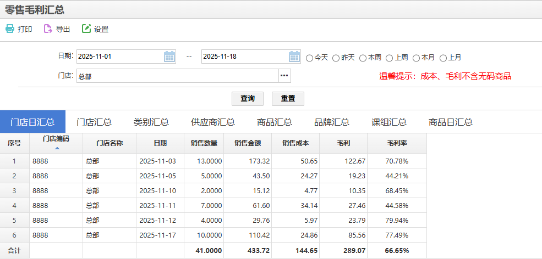The height and width of the screenshot is (259, 542).
Task: Select the 昨天 date range option
Action: click(336, 58)
